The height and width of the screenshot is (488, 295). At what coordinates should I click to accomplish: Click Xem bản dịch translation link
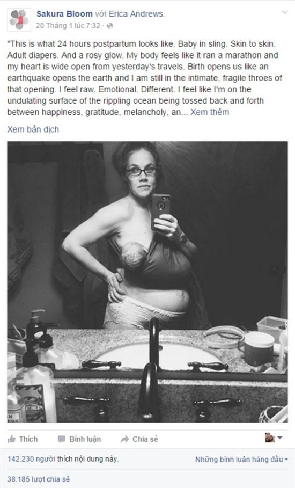tap(33, 129)
